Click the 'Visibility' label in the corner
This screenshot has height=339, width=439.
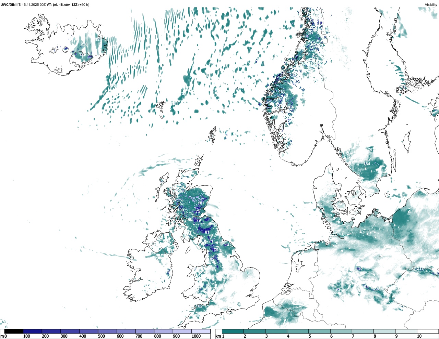coord(431,5)
